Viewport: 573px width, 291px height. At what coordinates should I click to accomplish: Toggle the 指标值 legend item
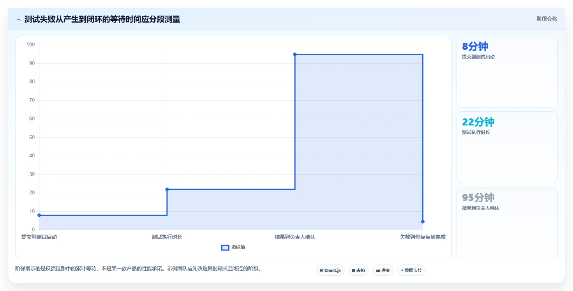tap(233, 247)
